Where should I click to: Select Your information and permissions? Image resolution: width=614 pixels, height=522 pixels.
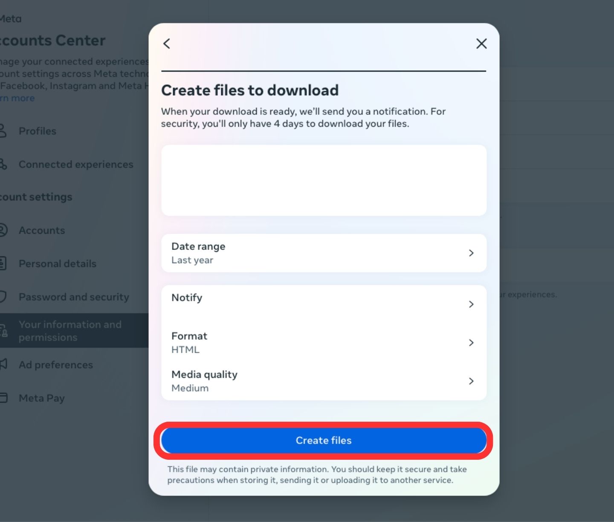(x=70, y=331)
